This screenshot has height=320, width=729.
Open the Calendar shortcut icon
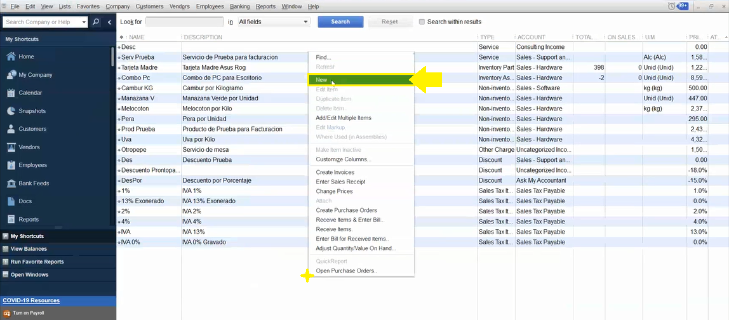pyautogui.click(x=11, y=93)
